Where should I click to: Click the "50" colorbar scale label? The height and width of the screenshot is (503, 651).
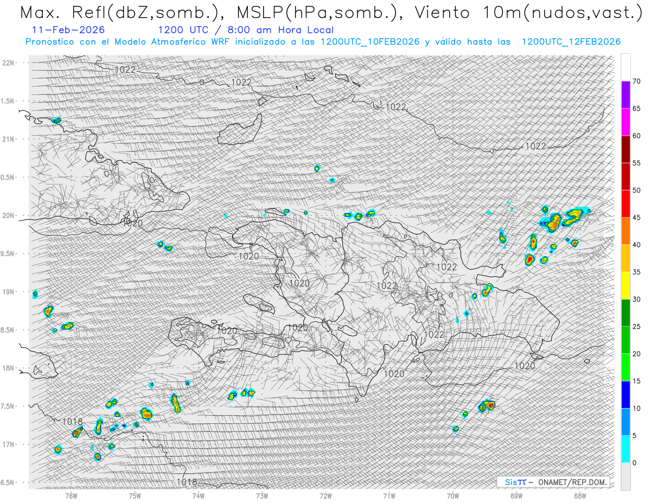(x=636, y=190)
